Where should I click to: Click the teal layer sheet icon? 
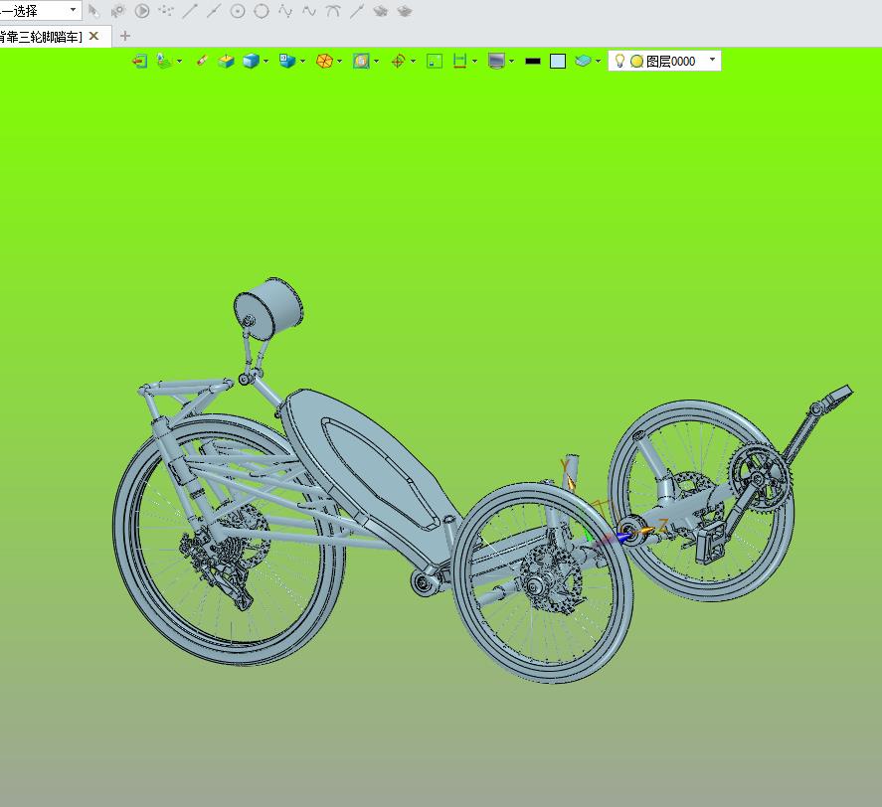(583, 61)
